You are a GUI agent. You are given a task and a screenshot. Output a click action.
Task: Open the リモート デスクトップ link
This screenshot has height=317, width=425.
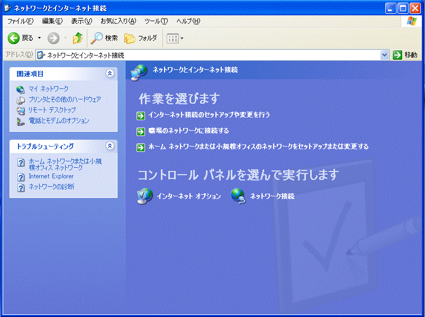(52, 110)
